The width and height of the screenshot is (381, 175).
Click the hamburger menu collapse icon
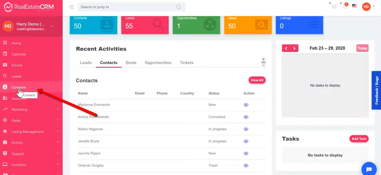(x=71, y=7)
